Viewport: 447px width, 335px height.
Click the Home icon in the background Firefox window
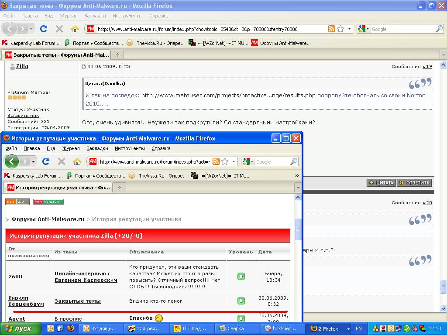75,29
